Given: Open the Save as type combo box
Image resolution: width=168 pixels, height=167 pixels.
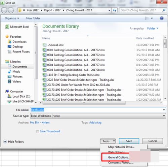Looking at the screenshot, I should tap(98, 116).
